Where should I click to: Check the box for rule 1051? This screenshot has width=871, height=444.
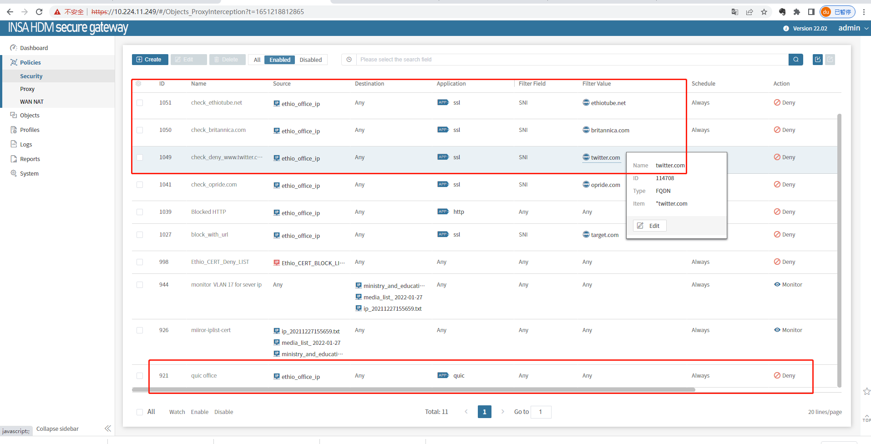tap(140, 103)
